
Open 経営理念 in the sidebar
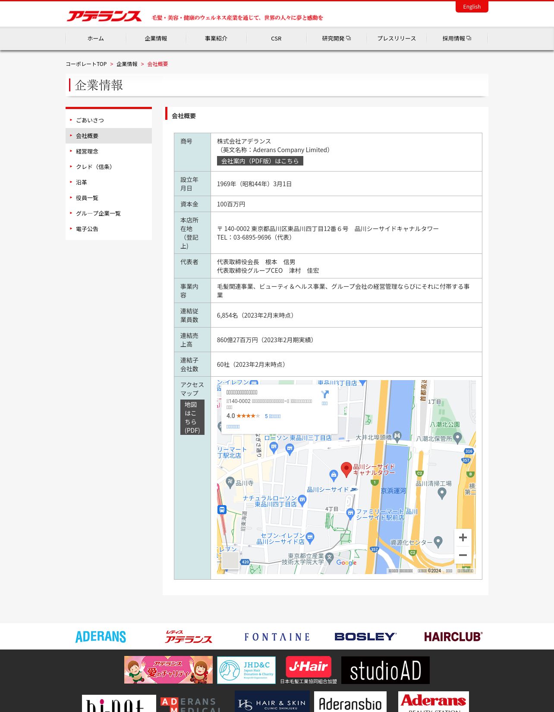point(109,151)
